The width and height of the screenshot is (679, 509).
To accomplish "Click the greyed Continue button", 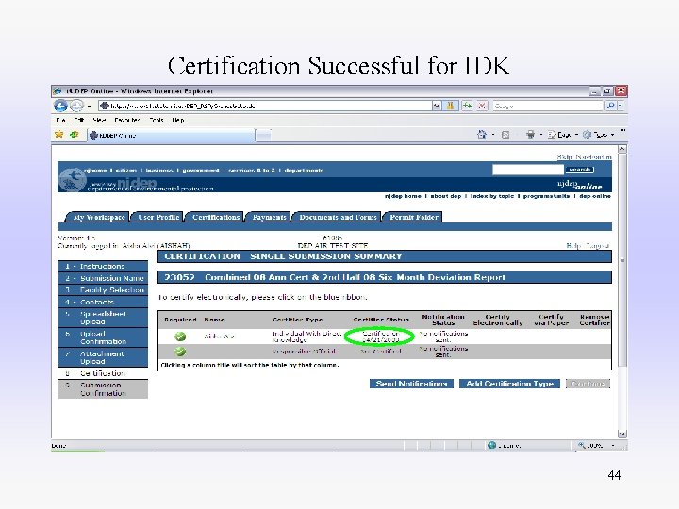I will [x=588, y=384].
